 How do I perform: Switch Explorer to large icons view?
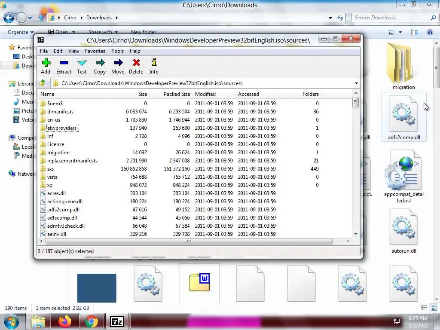[434, 308]
